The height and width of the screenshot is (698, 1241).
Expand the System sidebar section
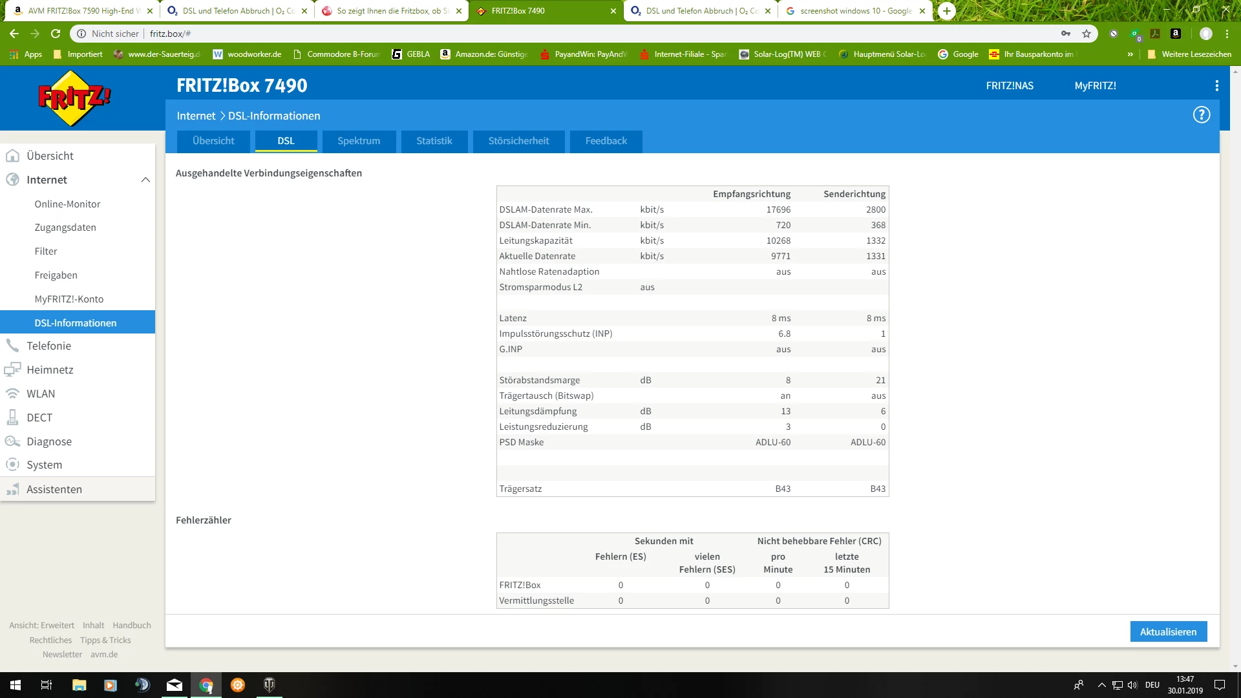(x=44, y=465)
